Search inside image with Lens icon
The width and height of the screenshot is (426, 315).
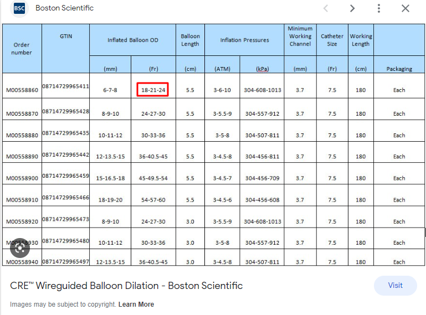[20, 248]
